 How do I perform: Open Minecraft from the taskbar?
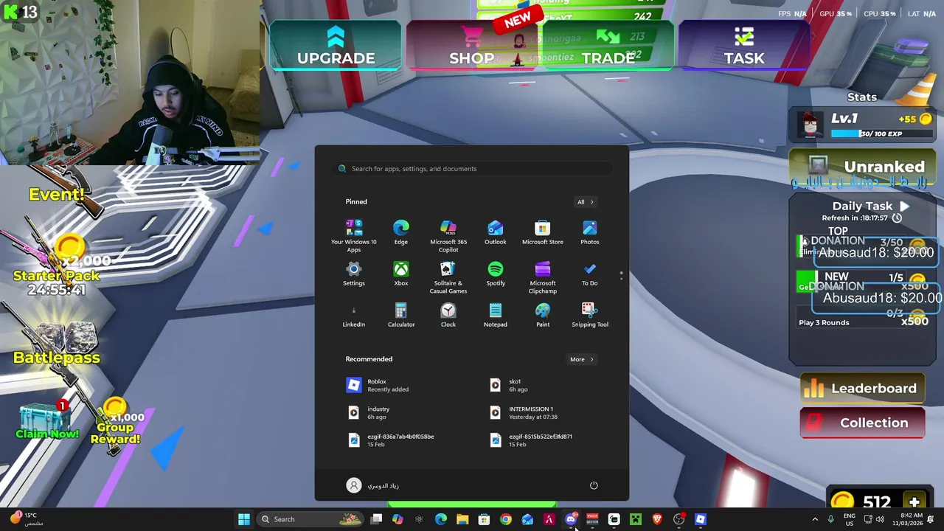tap(636, 519)
